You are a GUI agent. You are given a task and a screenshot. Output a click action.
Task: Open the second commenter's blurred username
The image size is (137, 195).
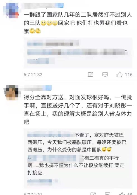[38, 88]
